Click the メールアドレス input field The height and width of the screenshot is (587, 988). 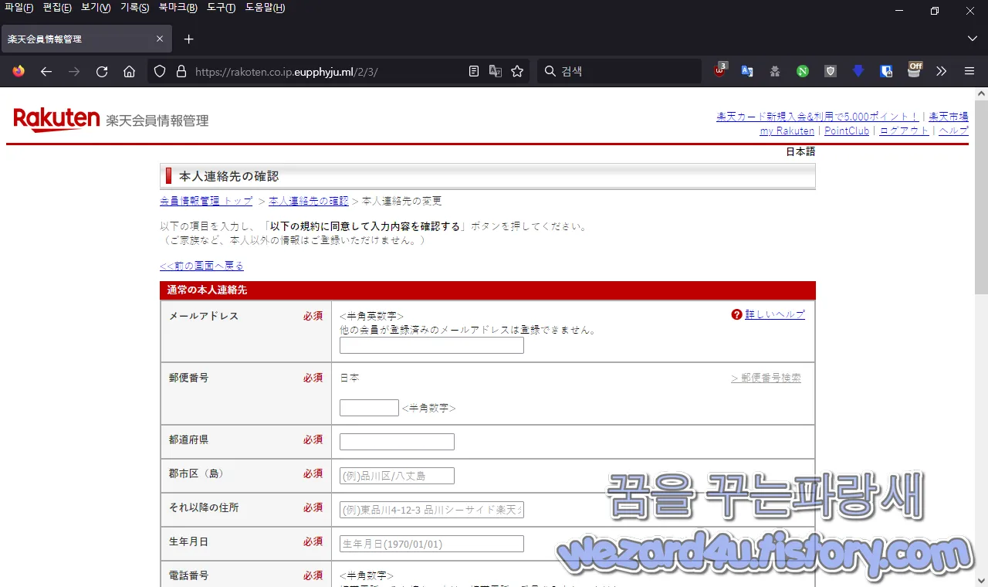pyautogui.click(x=431, y=345)
